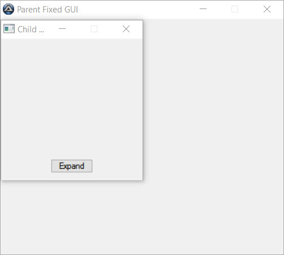The image size is (284, 255).
Task: Click the Child window's title bar icon
Action: pos(9,29)
